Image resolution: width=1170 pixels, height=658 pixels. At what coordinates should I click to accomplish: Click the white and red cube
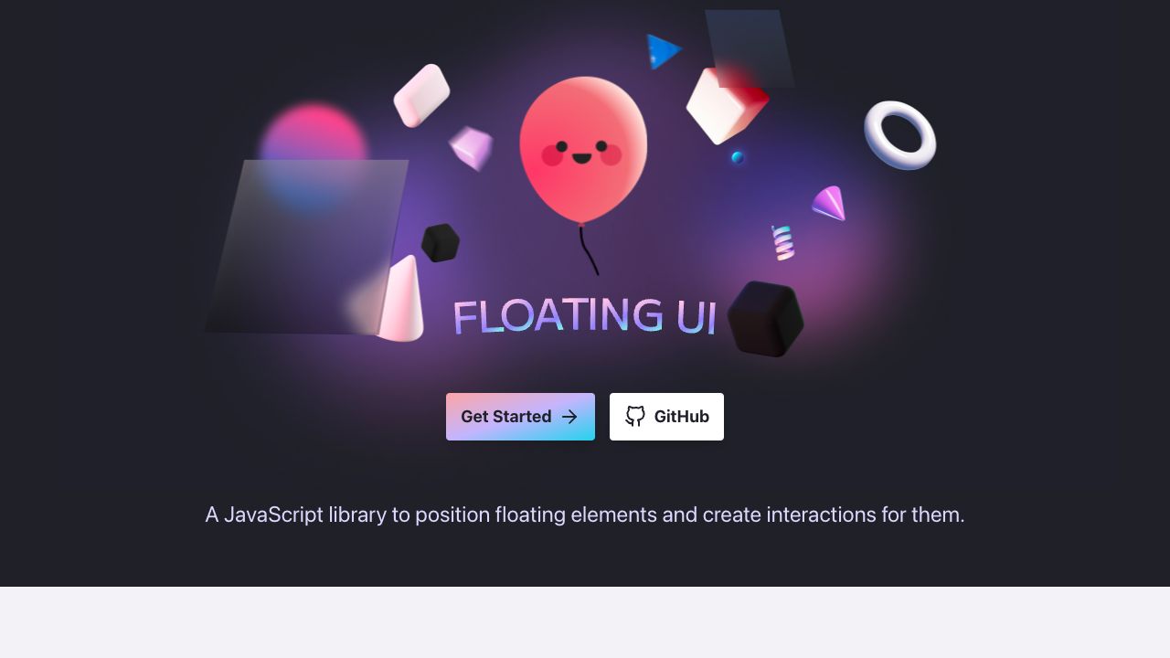point(727,105)
